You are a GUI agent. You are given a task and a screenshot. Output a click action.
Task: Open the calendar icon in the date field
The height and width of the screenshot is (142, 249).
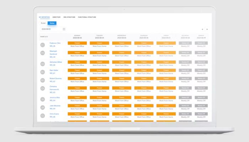pos(64,29)
